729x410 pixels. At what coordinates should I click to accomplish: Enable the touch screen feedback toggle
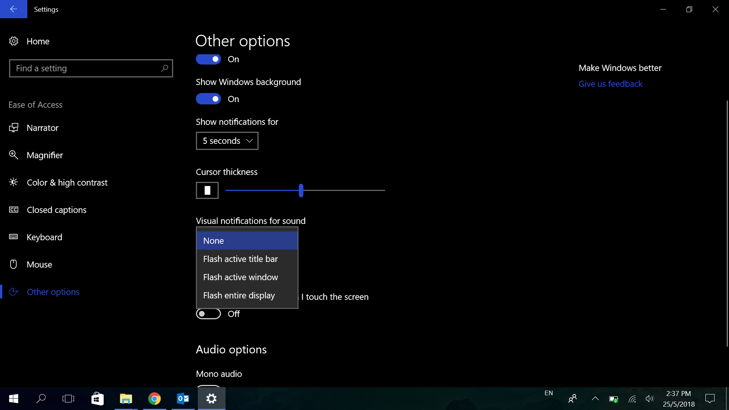208,314
